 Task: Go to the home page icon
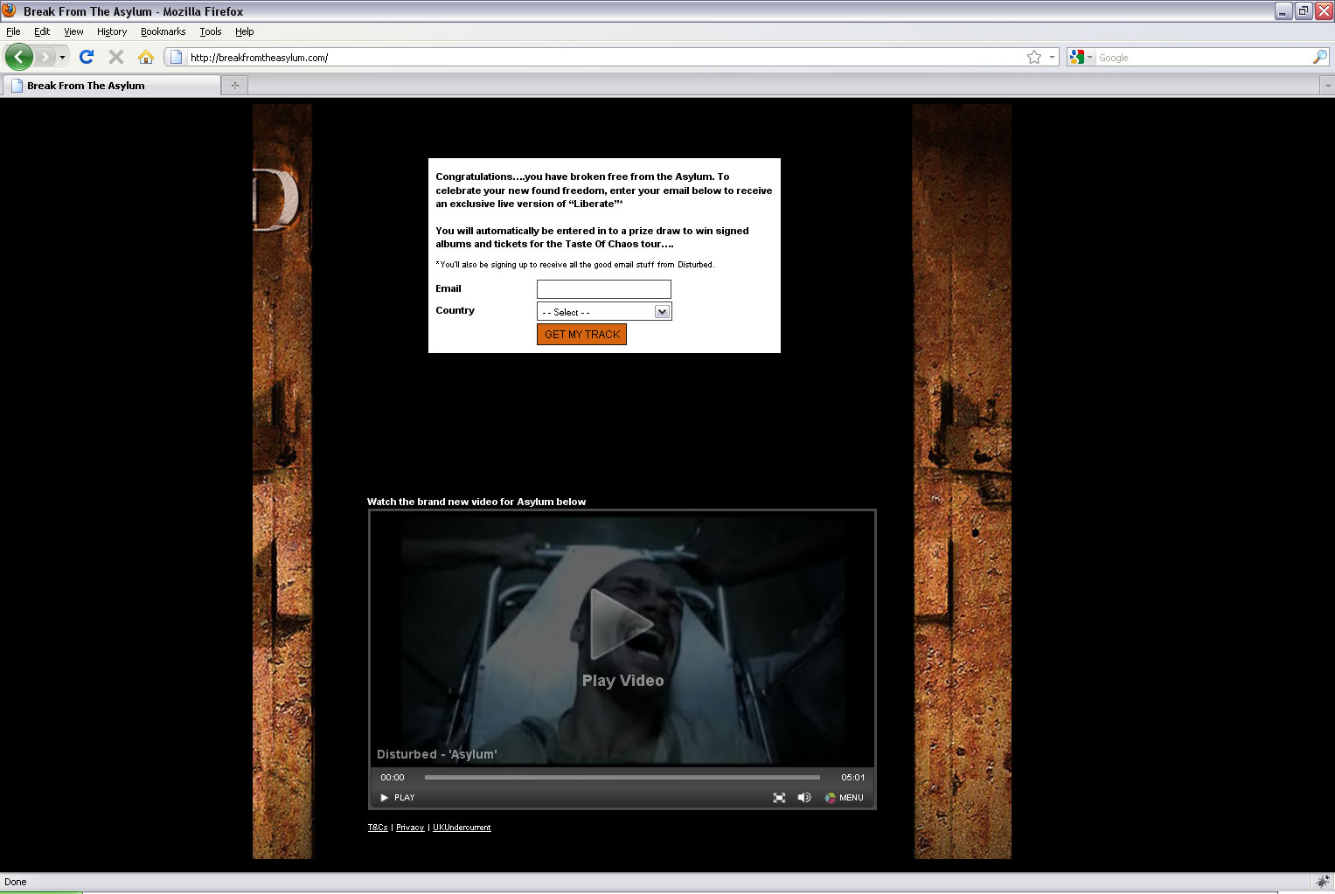click(x=146, y=57)
